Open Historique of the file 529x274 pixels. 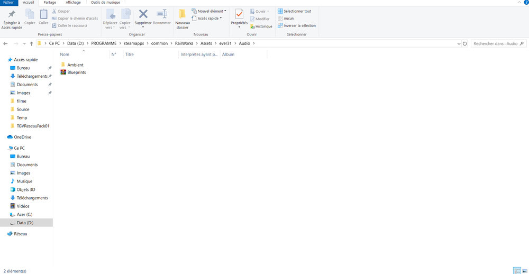(261, 26)
